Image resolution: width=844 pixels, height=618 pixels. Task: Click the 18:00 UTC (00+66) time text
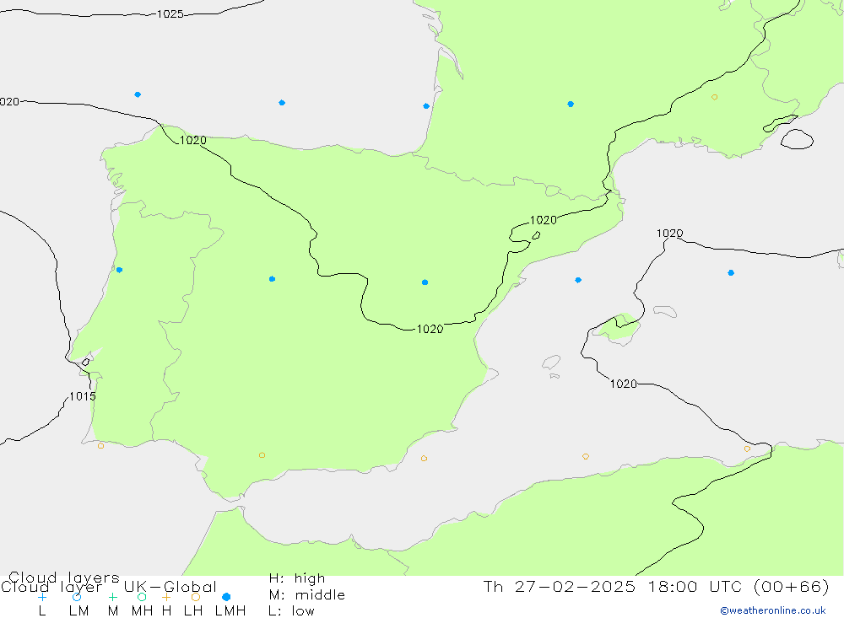click(x=738, y=586)
